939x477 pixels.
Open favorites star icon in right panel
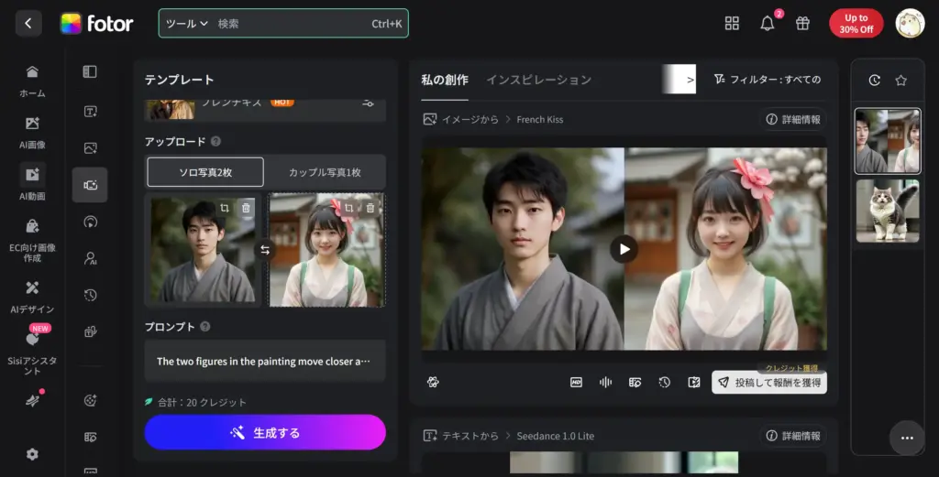(x=900, y=80)
